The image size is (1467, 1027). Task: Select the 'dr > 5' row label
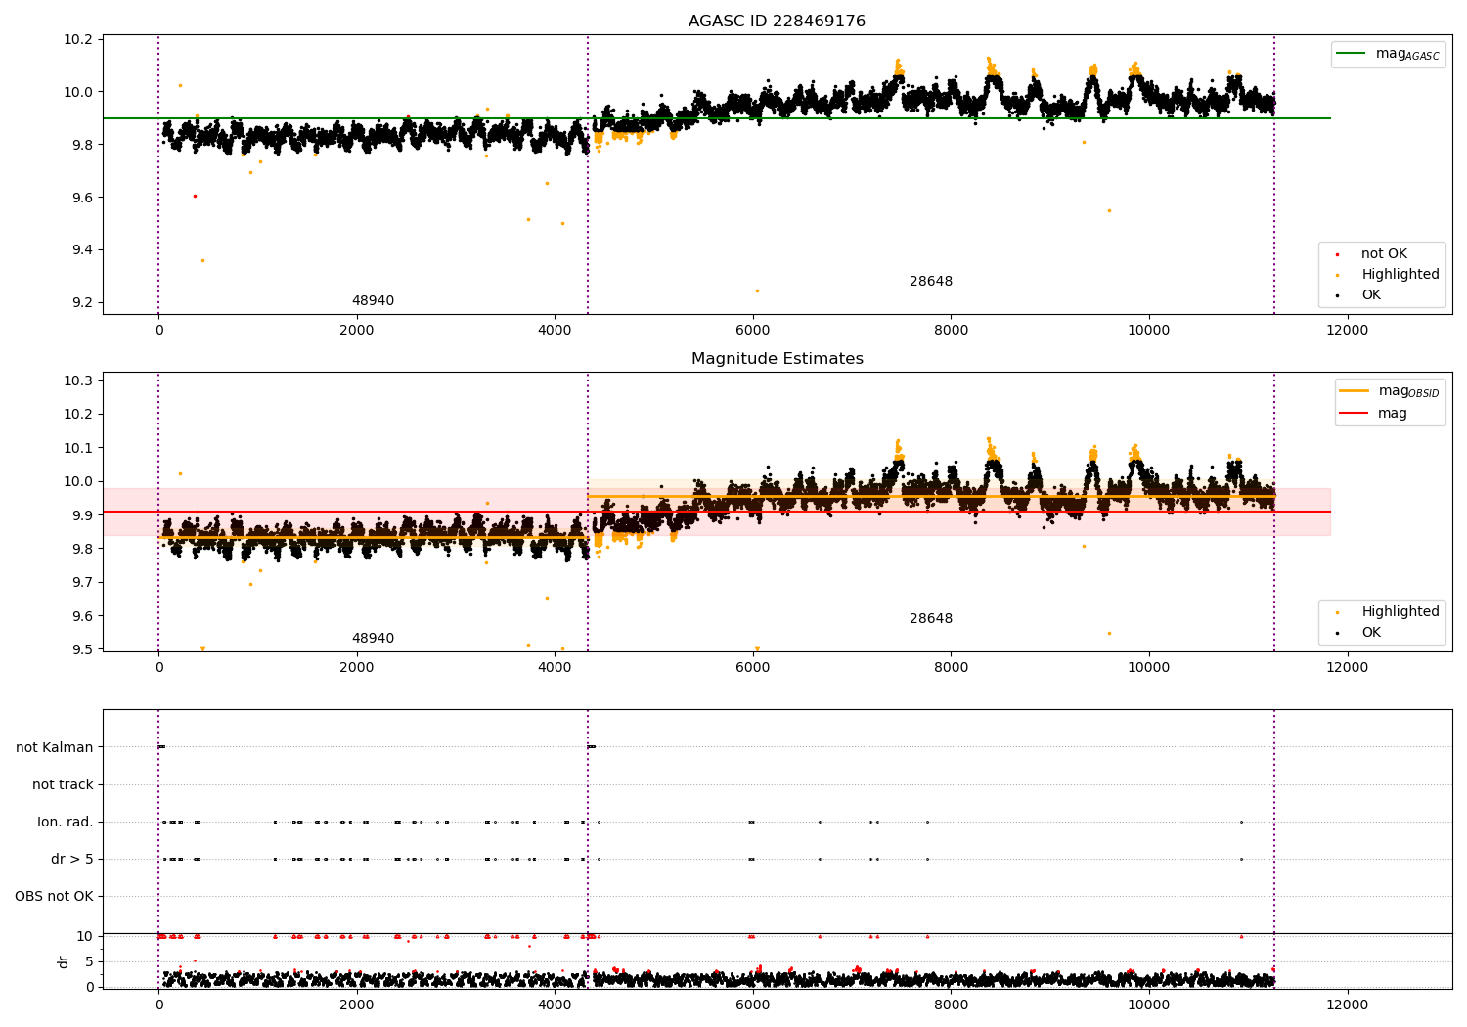coord(72,860)
